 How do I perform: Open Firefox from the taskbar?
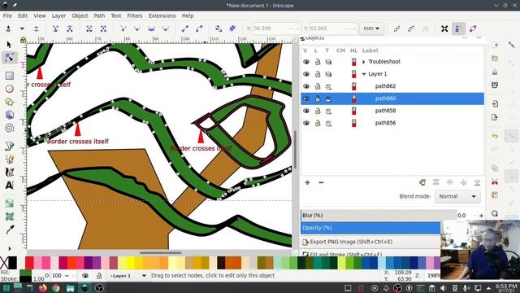pos(43,287)
